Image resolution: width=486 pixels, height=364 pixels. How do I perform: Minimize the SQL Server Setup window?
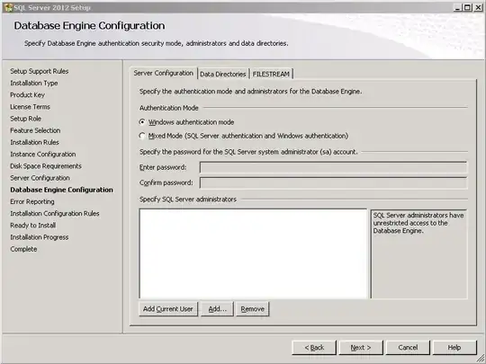pos(457,7)
